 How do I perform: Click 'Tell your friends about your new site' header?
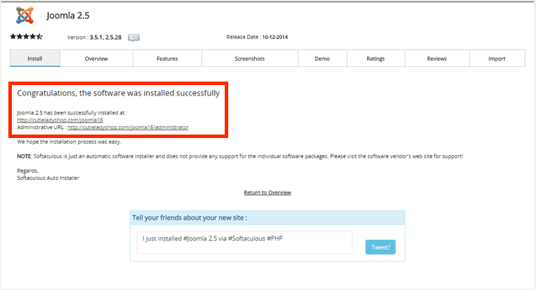pyautogui.click(x=190, y=217)
